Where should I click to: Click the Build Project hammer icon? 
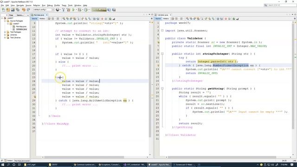pyautogui.click(x=64, y=10)
